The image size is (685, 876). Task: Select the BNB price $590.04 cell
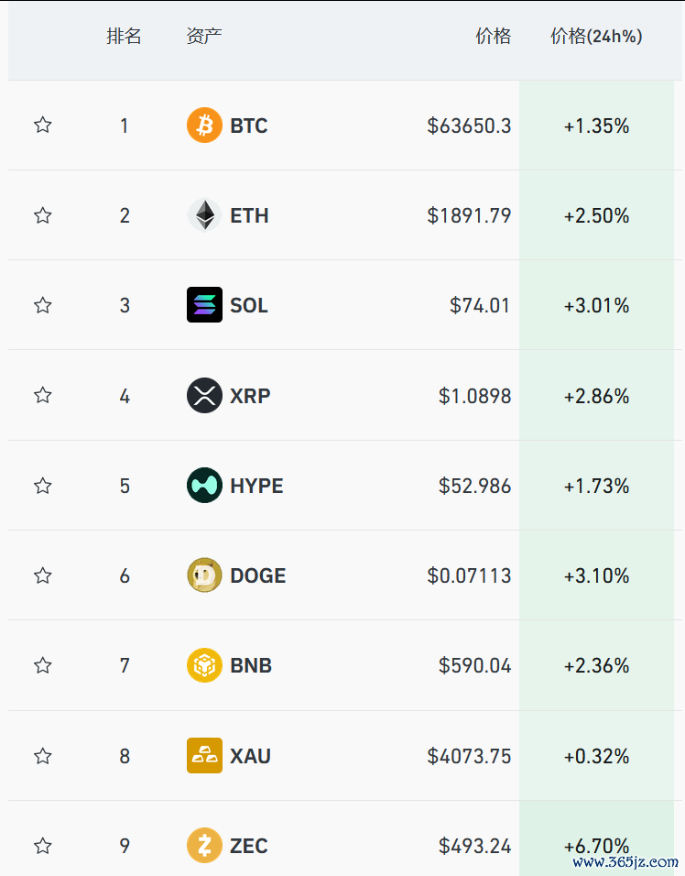tap(474, 665)
